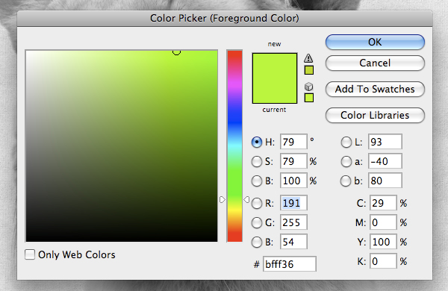Click the out-of-gamut warning triangle icon
The image size is (448, 291).
pyautogui.click(x=308, y=58)
